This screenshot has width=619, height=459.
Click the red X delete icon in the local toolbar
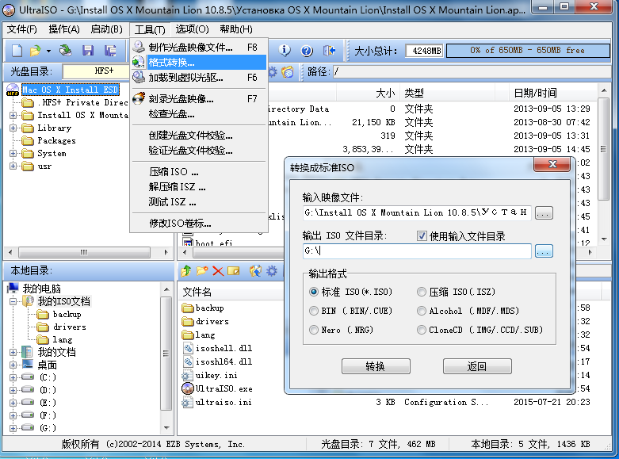pyautogui.click(x=218, y=271)
